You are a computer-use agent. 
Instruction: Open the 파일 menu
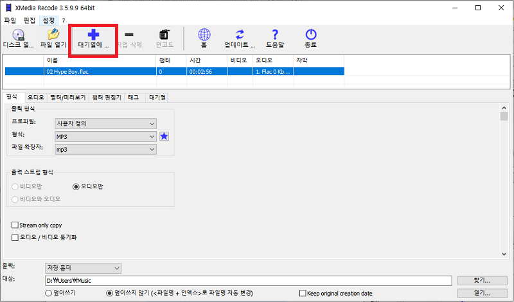10,21
